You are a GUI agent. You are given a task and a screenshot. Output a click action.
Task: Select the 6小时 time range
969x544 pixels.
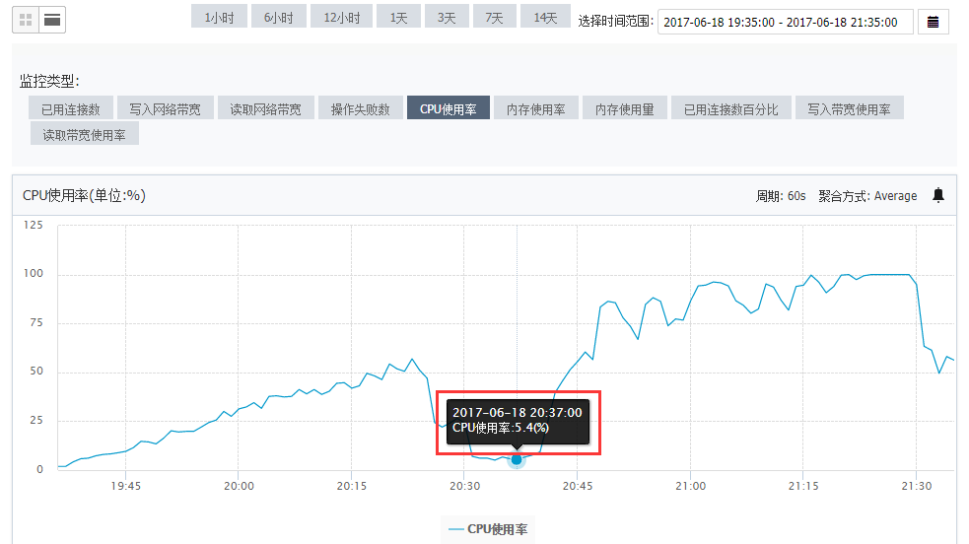point(279,17)
